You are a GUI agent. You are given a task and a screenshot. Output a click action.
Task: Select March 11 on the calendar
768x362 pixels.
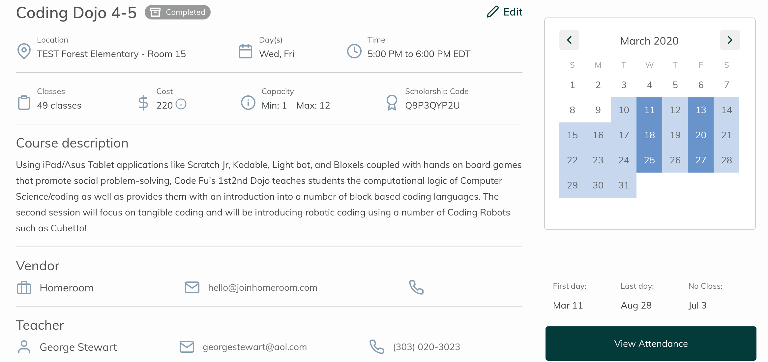(x=649, y=110)
